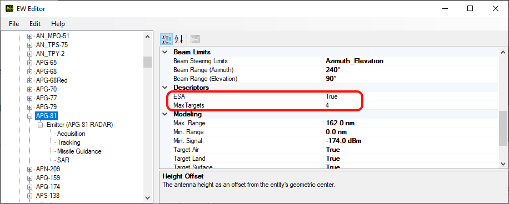Screen dimensions: 509x204
Task: Expand the APQ-174 tree node
Action: 29,187
